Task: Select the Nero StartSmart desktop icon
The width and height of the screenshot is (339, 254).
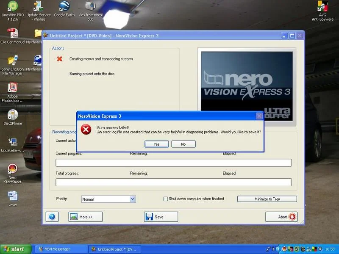Action: pos(13,174)
